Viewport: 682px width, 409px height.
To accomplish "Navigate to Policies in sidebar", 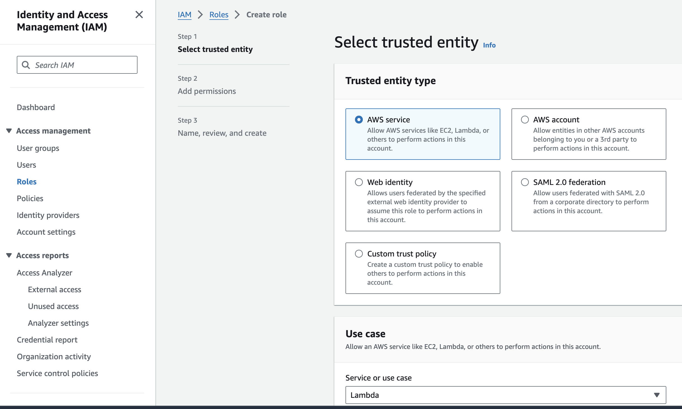I will (30, 198).
